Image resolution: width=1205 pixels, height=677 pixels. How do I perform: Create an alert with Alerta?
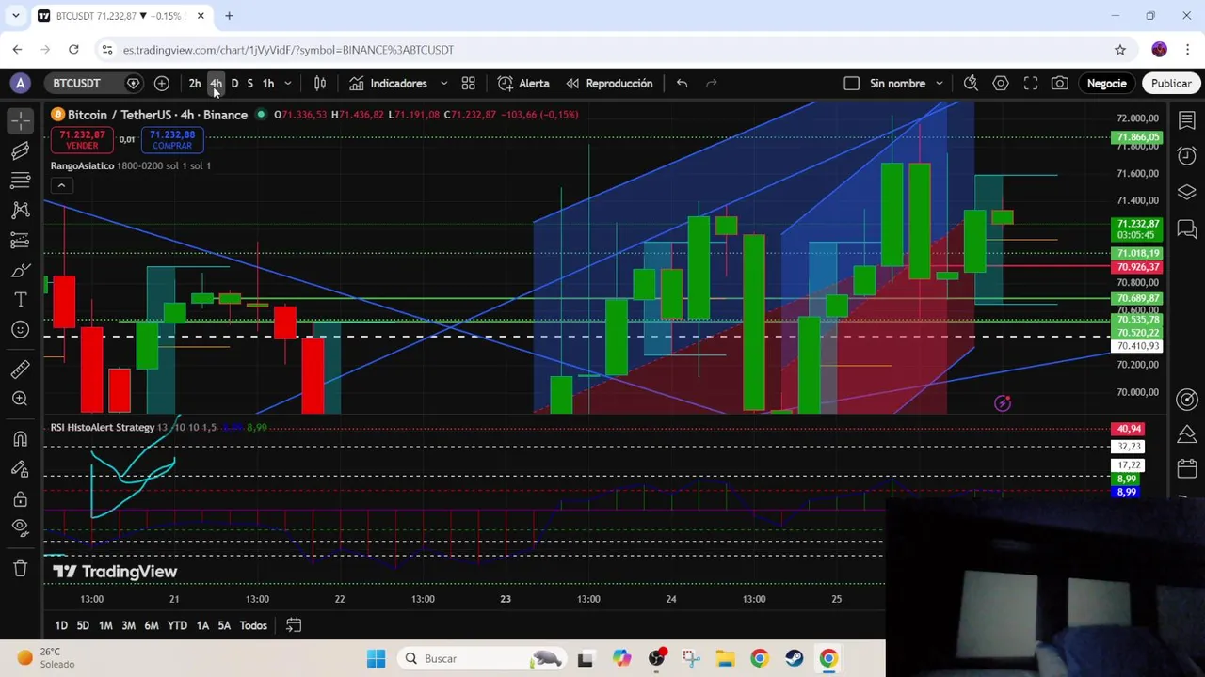tap(523, 84)
